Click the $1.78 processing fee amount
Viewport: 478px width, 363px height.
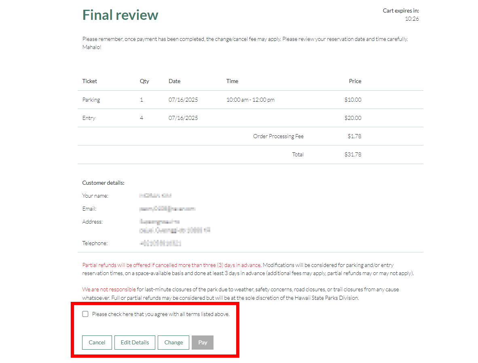(x=355, y=136)
